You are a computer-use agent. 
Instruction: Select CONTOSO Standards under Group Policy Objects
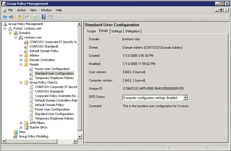point(49,91)
